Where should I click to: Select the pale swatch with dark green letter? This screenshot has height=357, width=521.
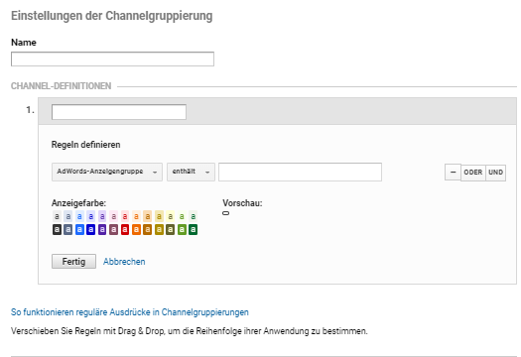[193, 216]
